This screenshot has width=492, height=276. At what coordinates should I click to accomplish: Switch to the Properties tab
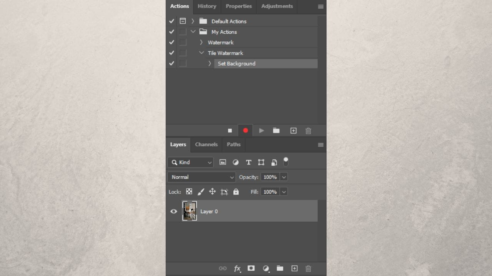[239, 6]
